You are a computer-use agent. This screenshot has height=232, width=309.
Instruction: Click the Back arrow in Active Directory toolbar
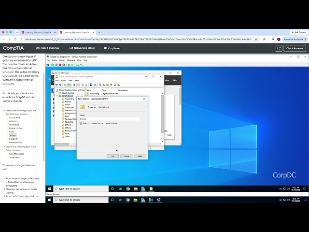pos(56,85)
